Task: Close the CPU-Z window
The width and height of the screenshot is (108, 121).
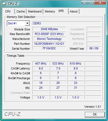Action: point(100,3)
